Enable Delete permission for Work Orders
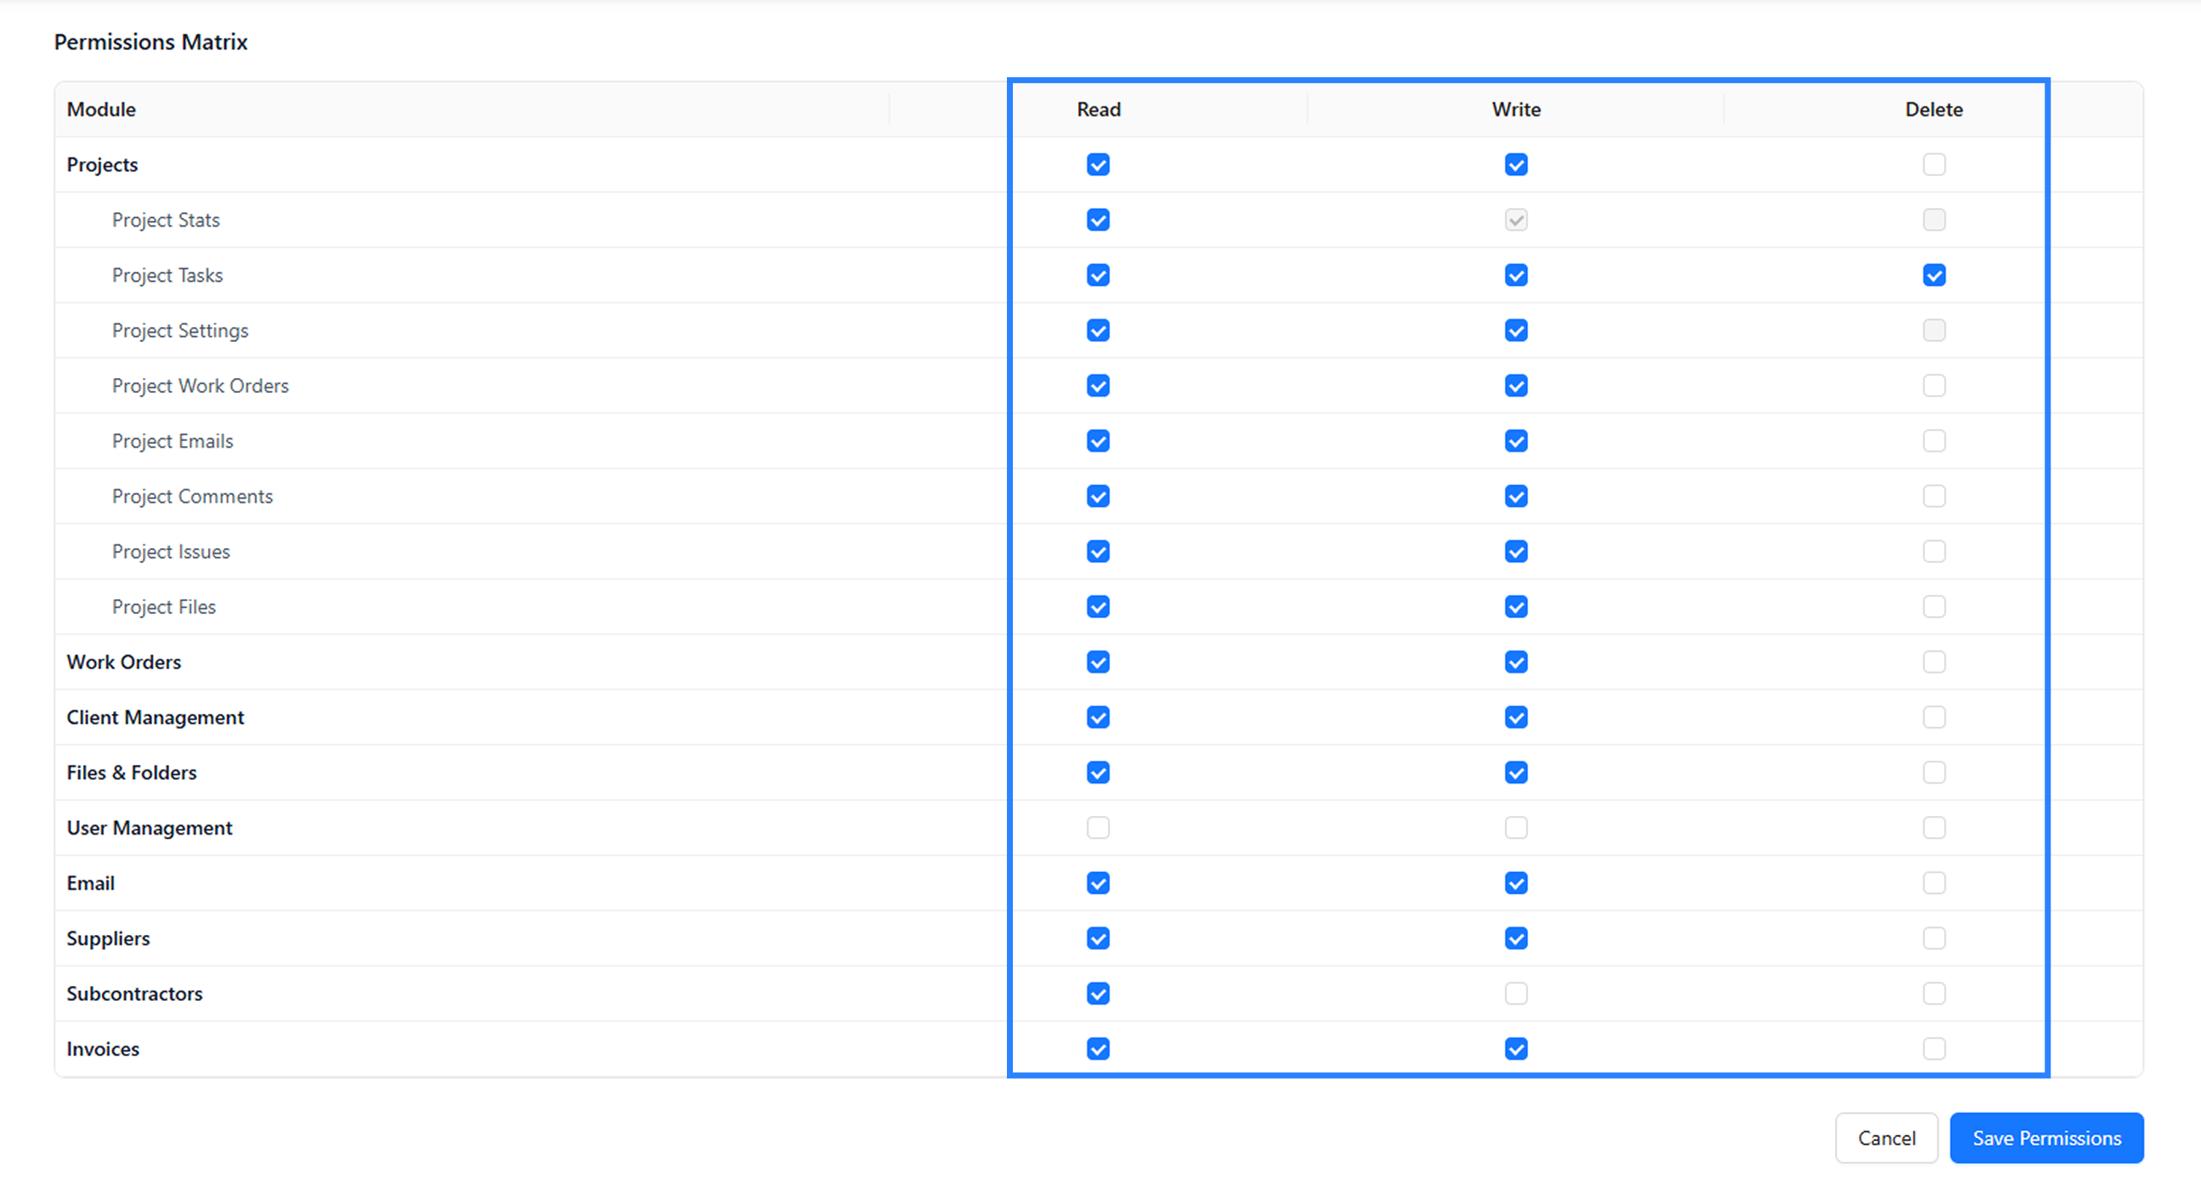 [1934, 662]
